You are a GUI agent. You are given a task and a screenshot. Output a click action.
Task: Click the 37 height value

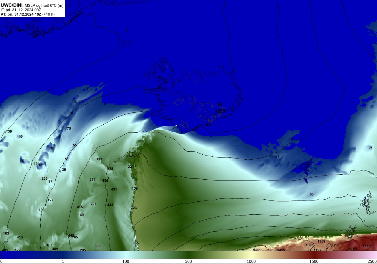(277, 157)
